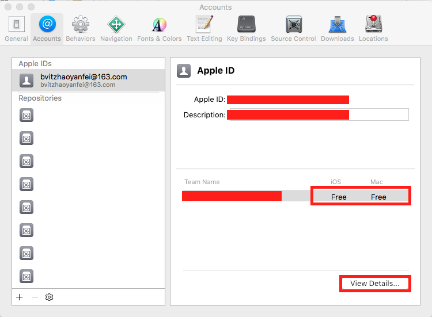
Task: Click the Apple IDs section label
Action: [x=35, y=63]
